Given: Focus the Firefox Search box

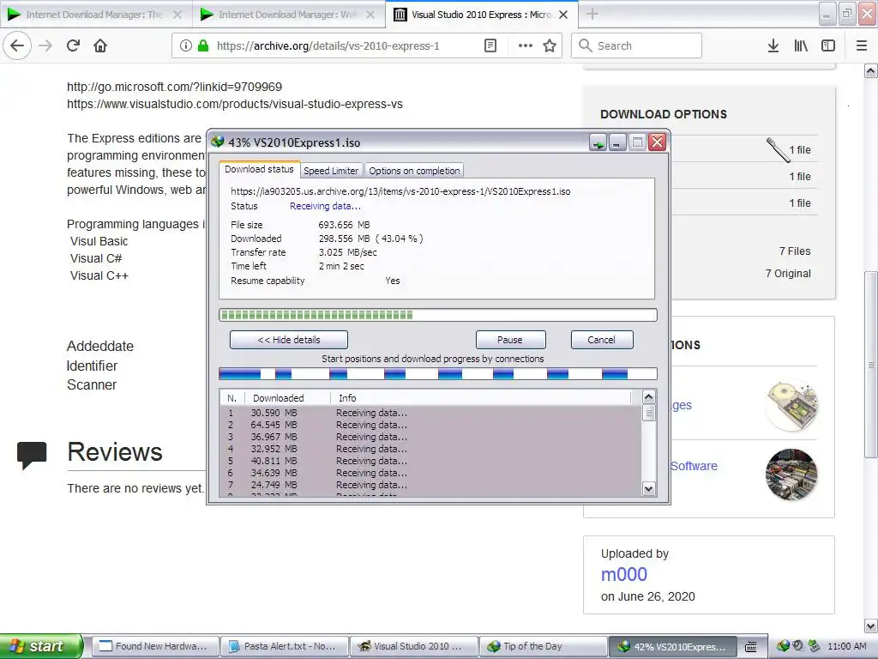Looking at the screenshot, I should pos(637,45).
